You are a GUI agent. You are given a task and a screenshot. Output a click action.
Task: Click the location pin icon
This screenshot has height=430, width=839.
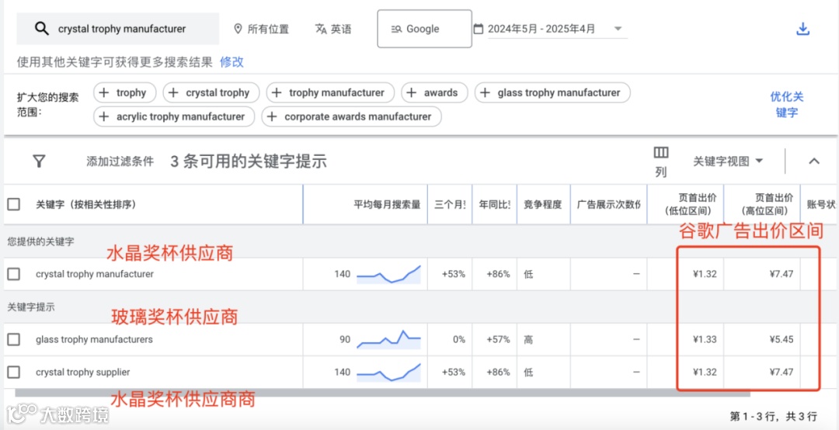point(238,29)
